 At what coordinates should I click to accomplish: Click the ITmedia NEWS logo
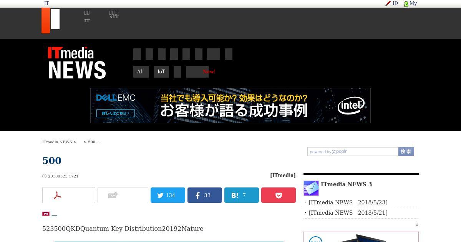click(77, 63)
